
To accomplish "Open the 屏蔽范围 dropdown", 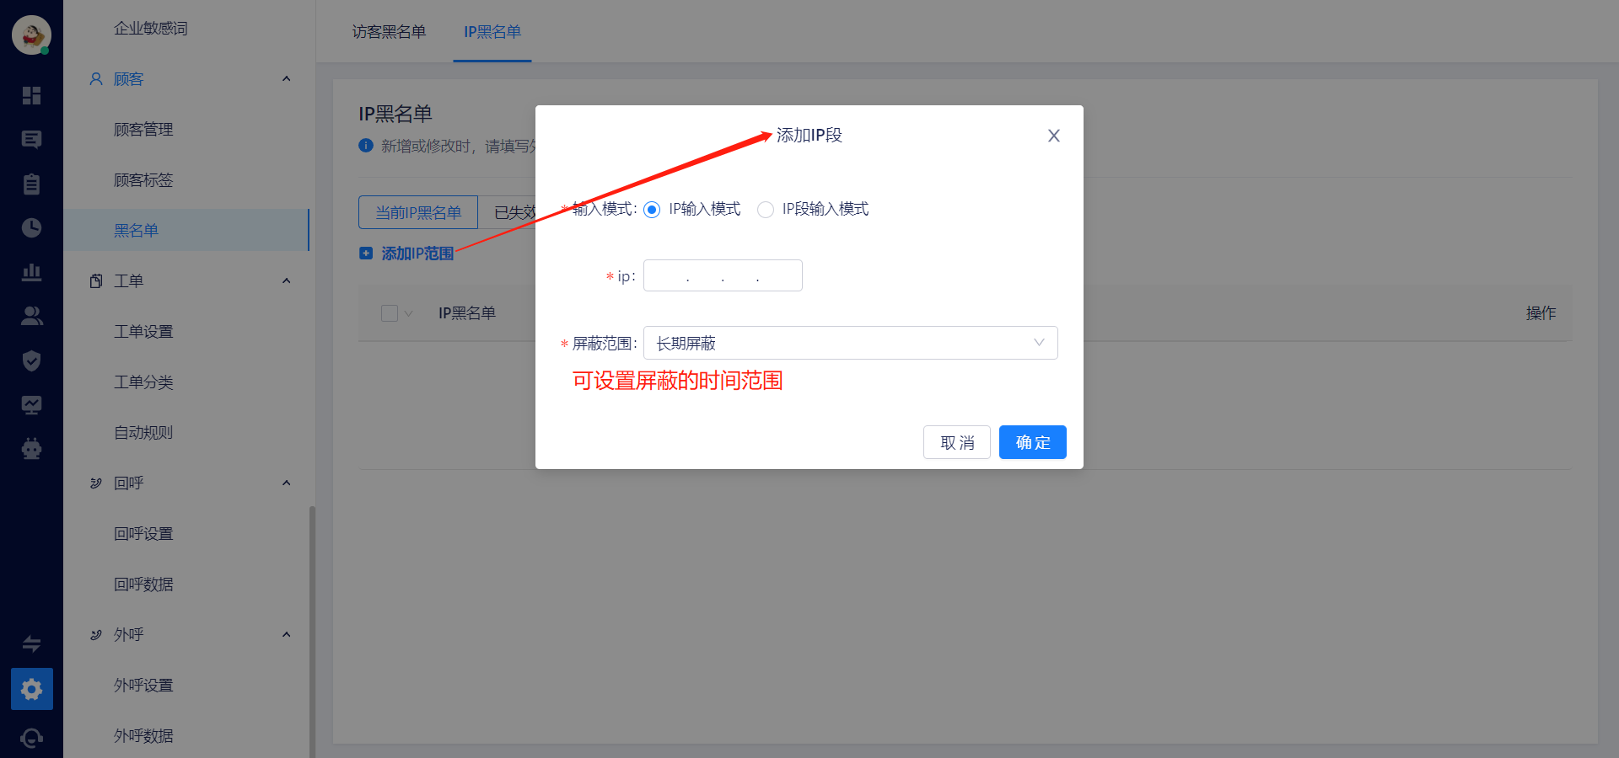I will tap(850, 343).
